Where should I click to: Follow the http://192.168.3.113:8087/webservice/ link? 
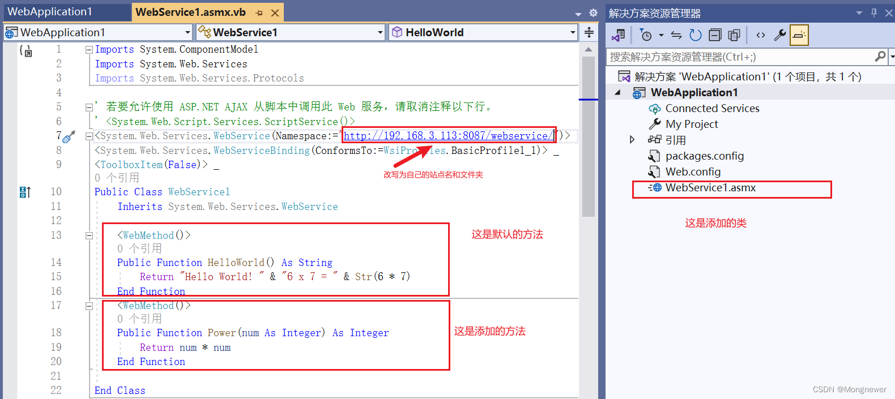coord(448,136)
